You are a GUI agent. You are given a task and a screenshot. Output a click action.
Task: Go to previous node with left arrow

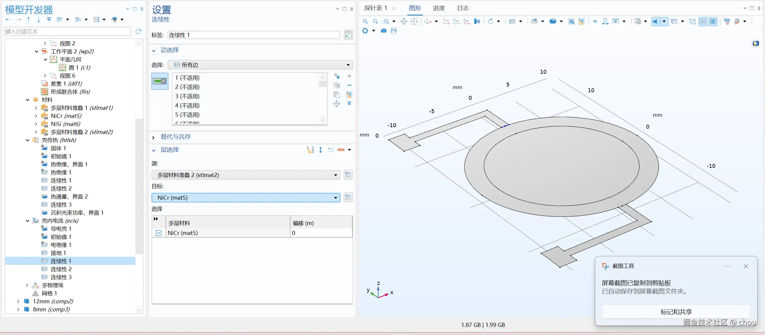[8, 19]
